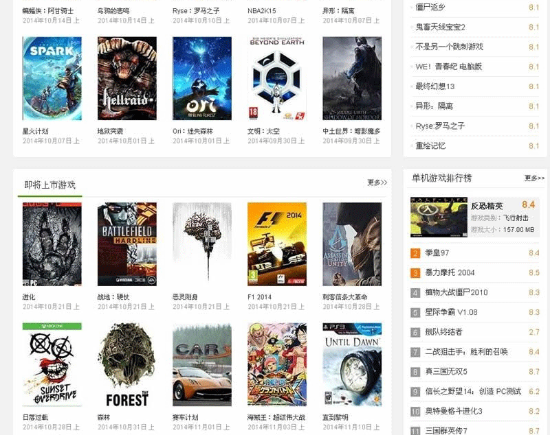Open the Shadow of Mordor cover
The height and width of the screenshot is (435, 550).
[352, 78]
